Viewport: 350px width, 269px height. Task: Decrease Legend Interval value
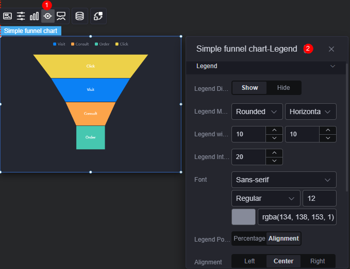274,161
